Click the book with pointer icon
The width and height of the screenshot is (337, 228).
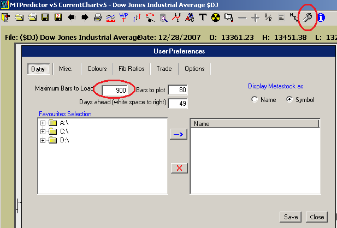[229, 17]
